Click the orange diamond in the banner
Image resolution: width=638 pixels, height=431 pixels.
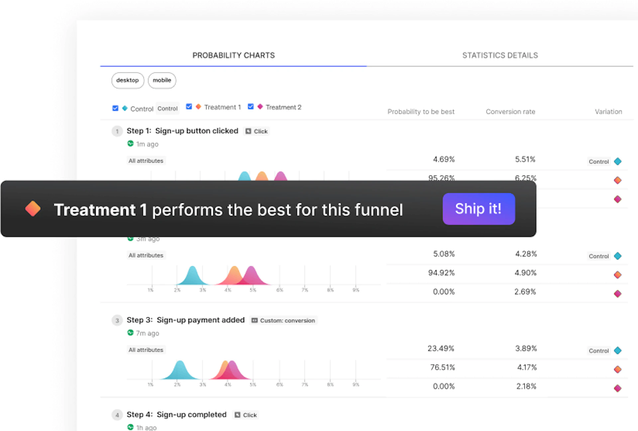(33, 209)
